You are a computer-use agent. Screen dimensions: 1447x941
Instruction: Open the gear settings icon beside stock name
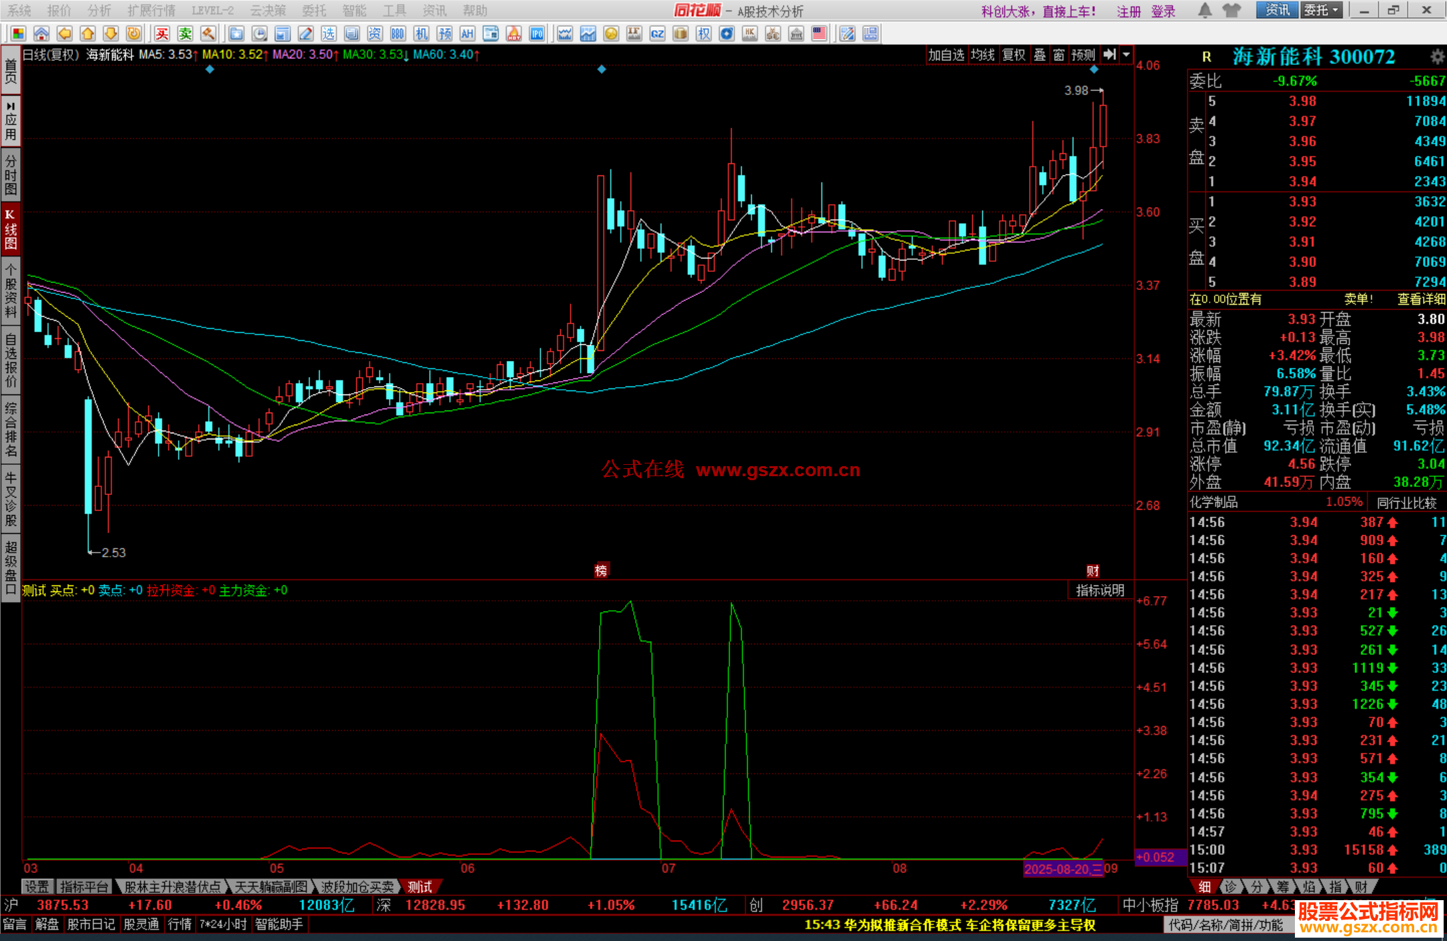click(x=1437, y=57)
